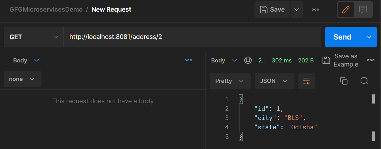Select the Pretty response view dropdown

pos(230,81)
